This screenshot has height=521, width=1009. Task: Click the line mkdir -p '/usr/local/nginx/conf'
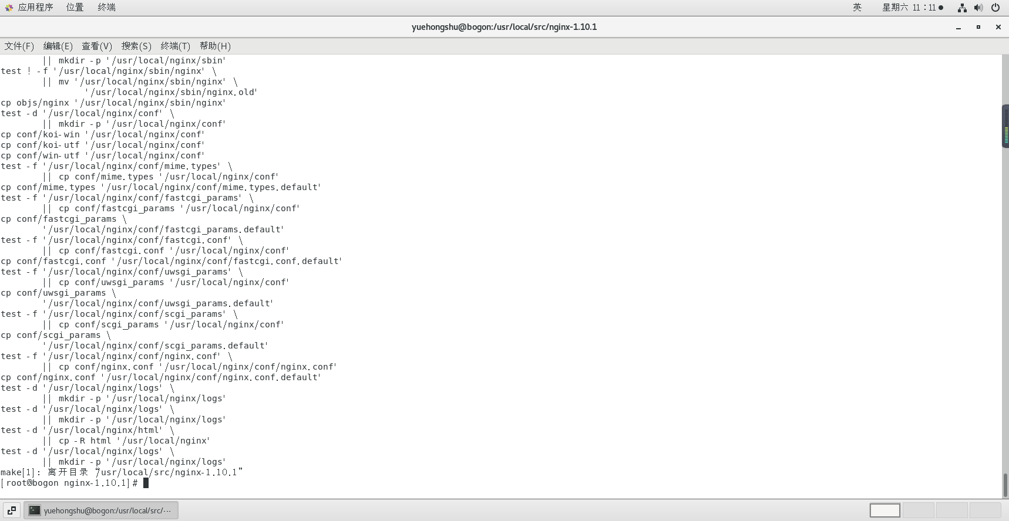point(134,124)
